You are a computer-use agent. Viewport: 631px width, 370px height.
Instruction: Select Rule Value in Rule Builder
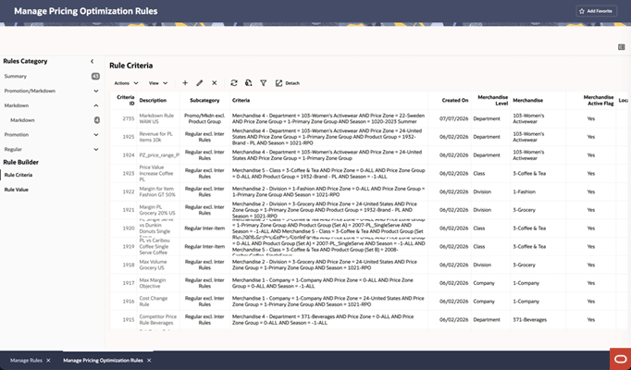point(16,190)
